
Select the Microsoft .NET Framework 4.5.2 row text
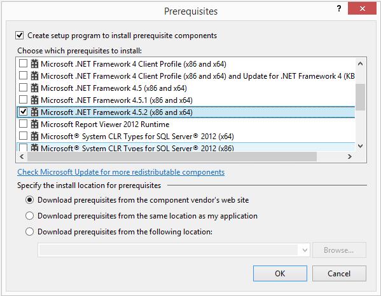pos(116,112)
